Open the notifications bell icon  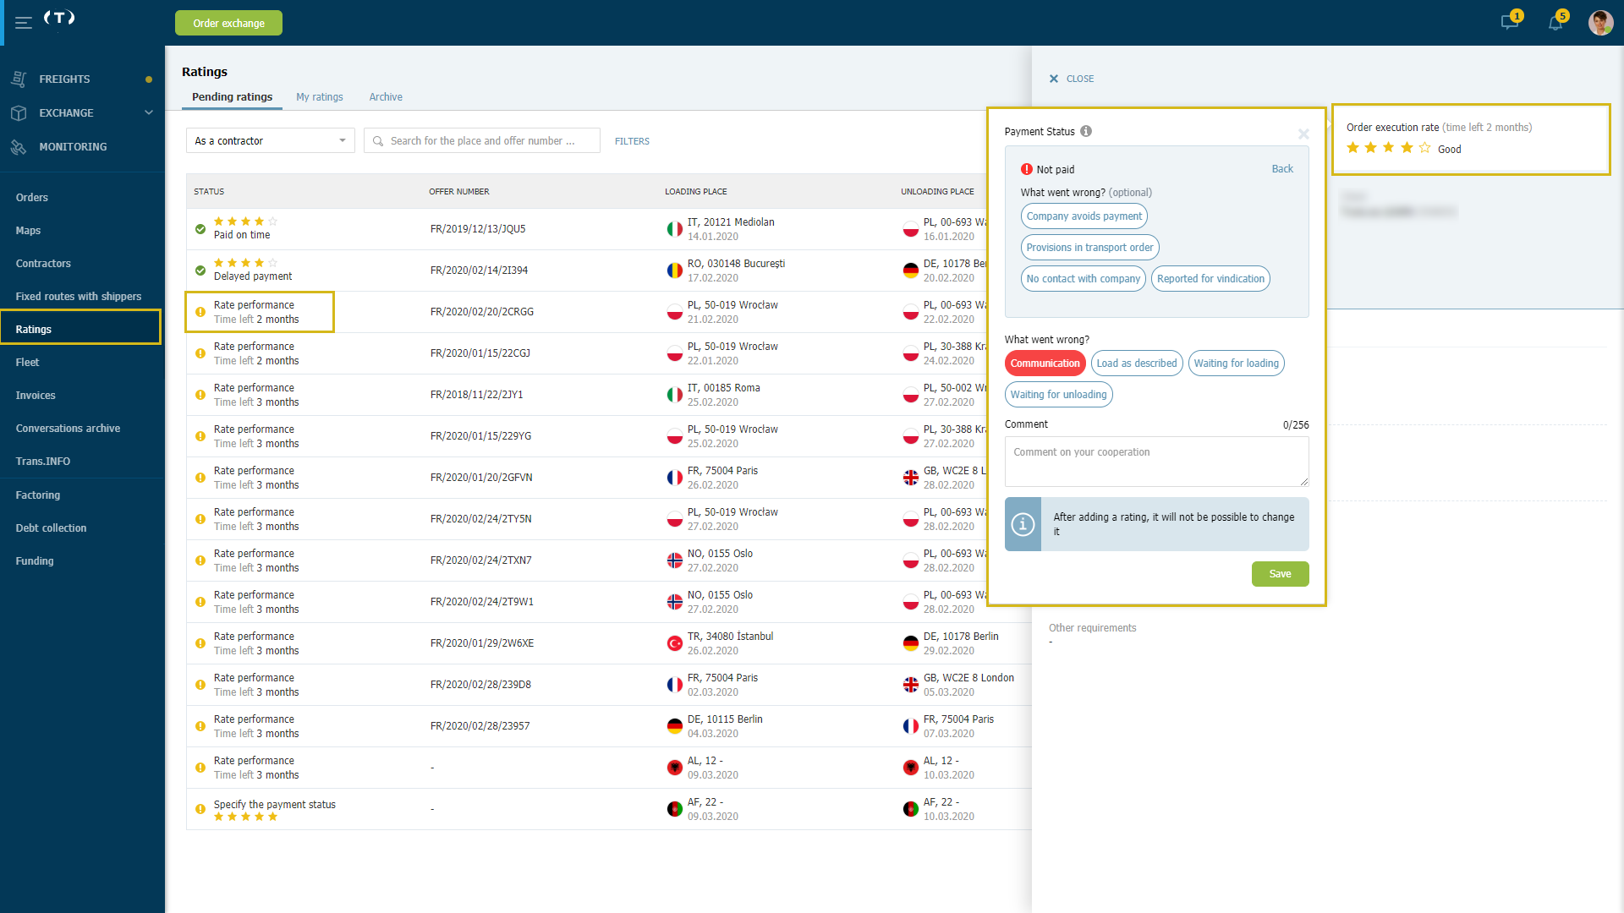[1555, 23]
